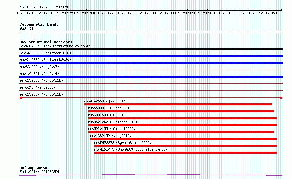Click the 127961760 ruler coordinate
Viewport: 292px width, 179px height.
(x=86, y=13)
